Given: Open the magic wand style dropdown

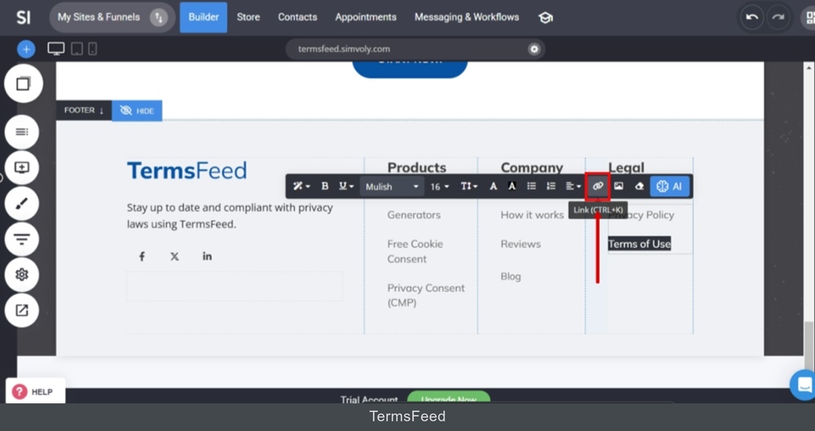Looking at the screenshot, I should click(x=302, y=186).
